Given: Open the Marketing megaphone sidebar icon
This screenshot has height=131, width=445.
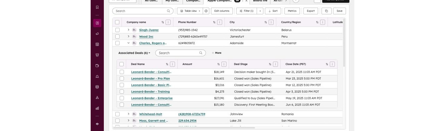Looking at the screenshot, I should click(97, 34).
